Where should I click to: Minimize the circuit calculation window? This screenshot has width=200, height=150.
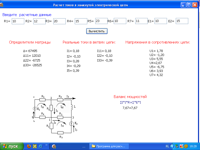pyautogui.click(x=183, y=5)
